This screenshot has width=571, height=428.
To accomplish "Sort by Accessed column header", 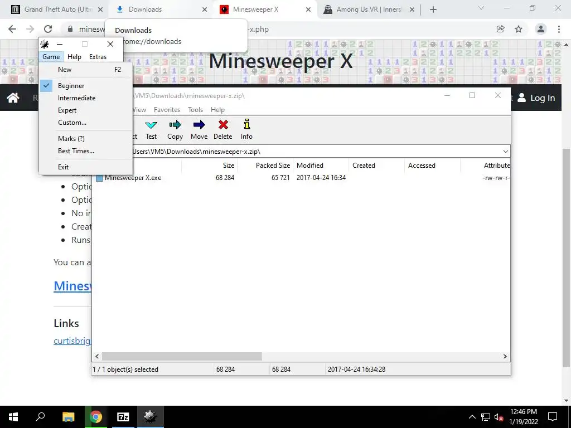I will coord(432,166).
